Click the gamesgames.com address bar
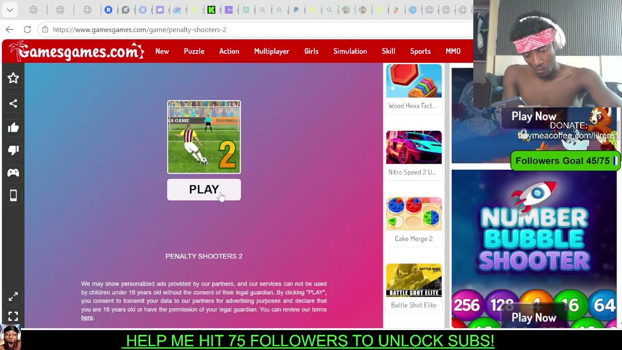The image size is (622, 350). point(255,30)
